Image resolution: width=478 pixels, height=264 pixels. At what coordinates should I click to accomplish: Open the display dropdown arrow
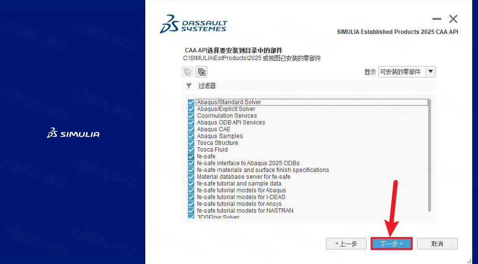(431, 72)
